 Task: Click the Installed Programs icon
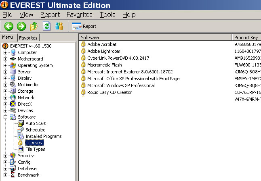pyautogui.click(x=21, y=136)
